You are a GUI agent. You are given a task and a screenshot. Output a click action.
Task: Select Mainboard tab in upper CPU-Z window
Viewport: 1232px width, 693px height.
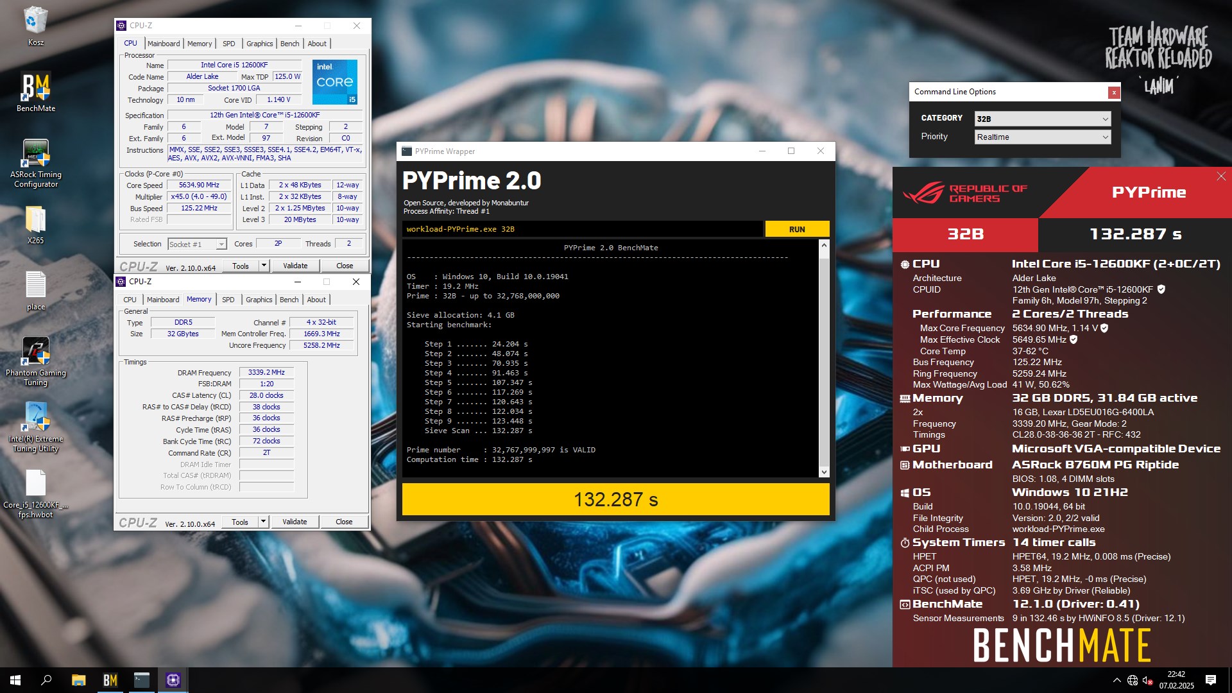tap(164, 44)
